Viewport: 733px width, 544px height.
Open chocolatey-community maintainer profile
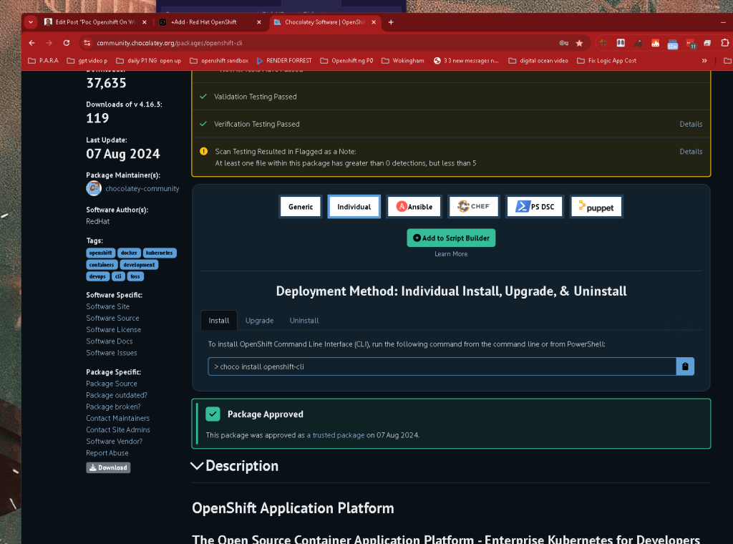[142, 188]
